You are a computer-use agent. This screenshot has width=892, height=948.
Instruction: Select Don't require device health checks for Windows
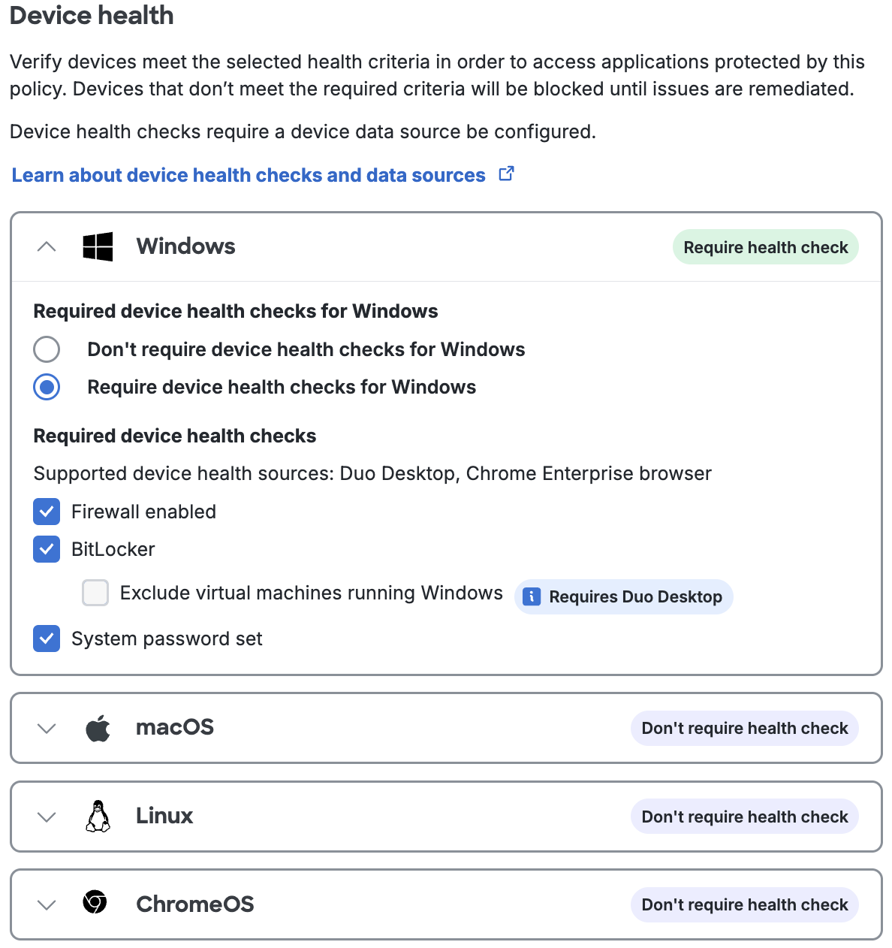click(x=47, y=349)
